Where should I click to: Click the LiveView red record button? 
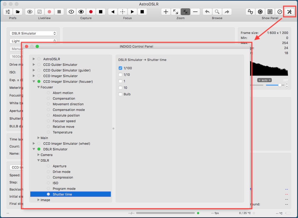(50, 12)
